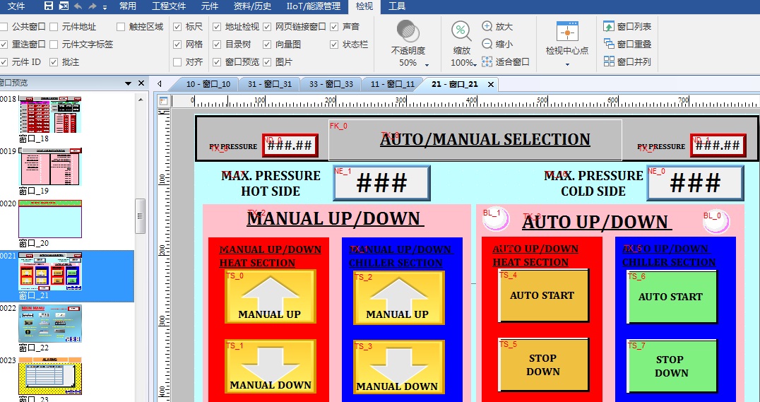Uncheck the 网格 grid checkbox
The width and height of the screenshot is (760, 402).
(178, 45)
